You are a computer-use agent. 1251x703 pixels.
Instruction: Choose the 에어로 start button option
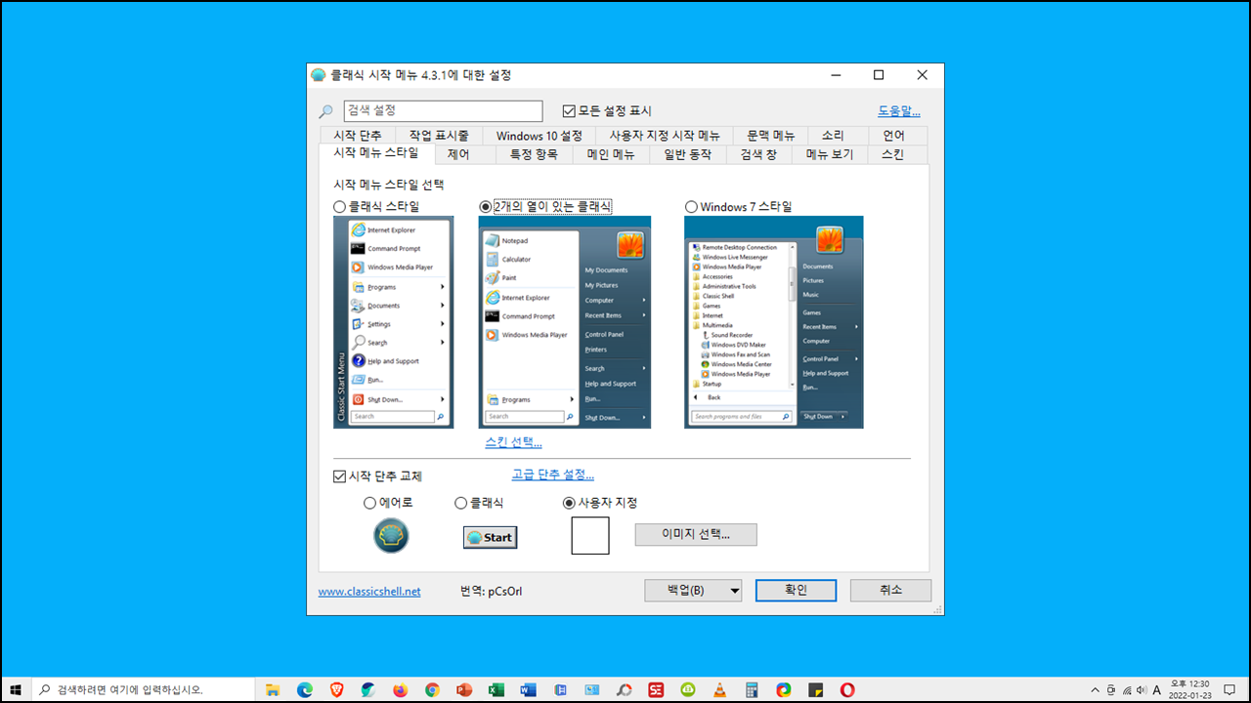369,503
